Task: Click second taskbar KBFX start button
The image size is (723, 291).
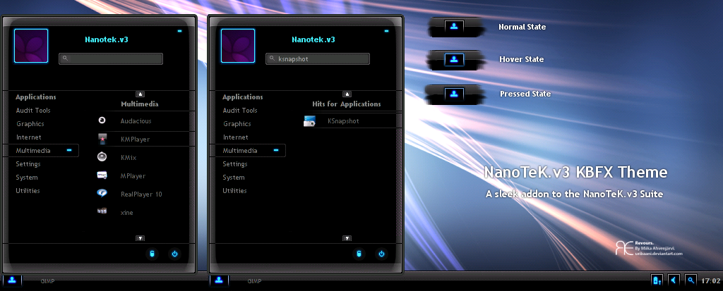Action: click(x=219, y=280)
